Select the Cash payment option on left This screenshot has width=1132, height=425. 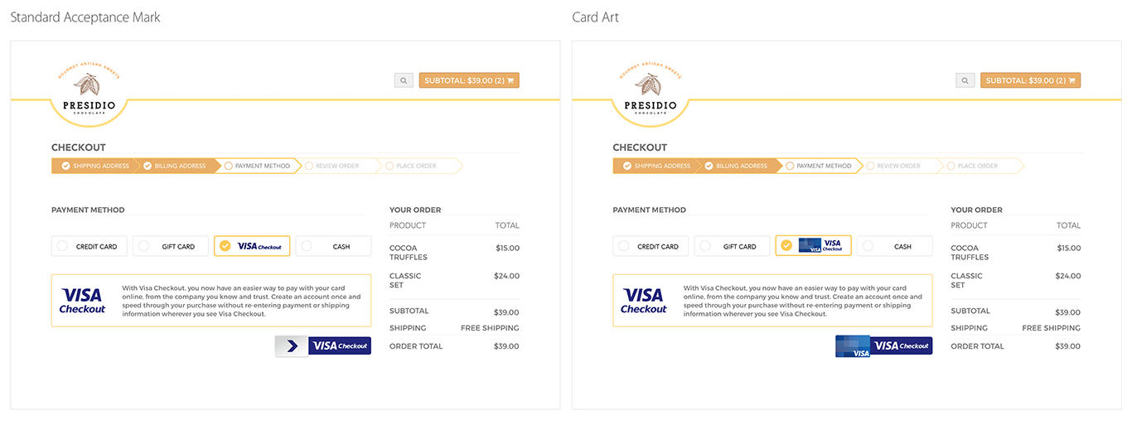tap(333, 246)
